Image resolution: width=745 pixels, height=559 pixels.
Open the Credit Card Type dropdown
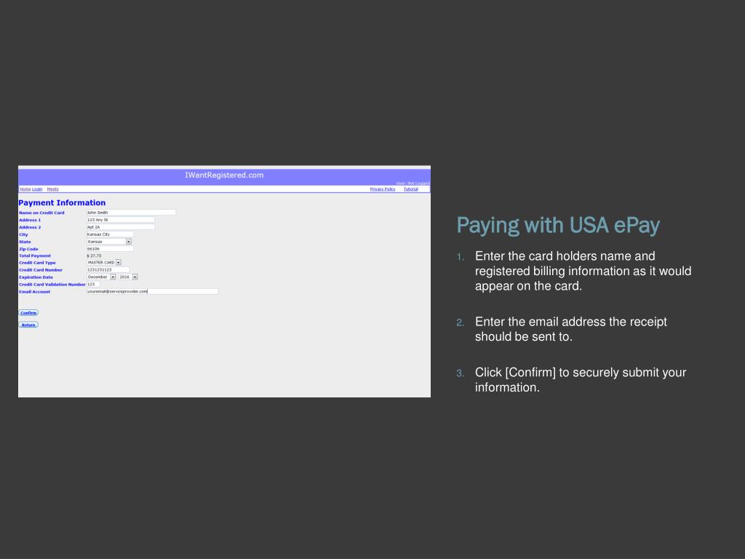pos(103,262)
